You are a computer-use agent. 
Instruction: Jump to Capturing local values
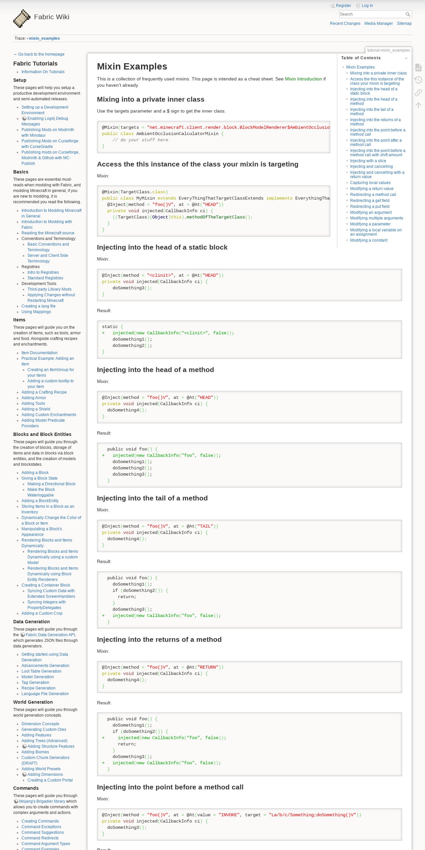click(370, 183)
